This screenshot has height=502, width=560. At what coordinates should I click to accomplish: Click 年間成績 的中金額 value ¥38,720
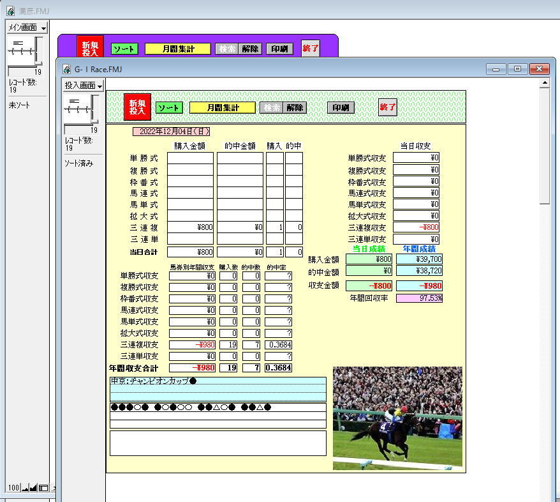pos(419,271)
